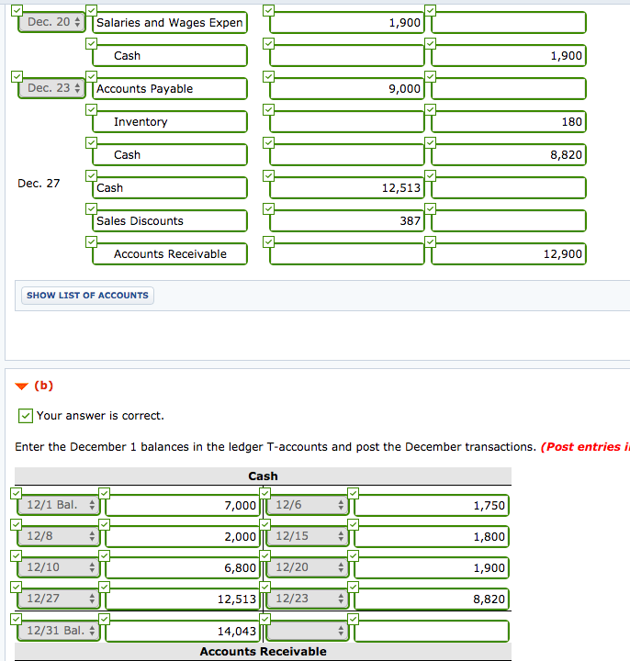Click the 7,000 Cash balance field

coord(183,505)
